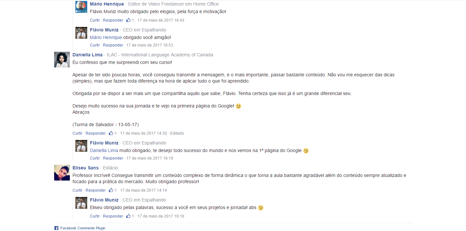
Task: Click the Facebook logo icon beside Comments Plugin
Action: (56, 228)
